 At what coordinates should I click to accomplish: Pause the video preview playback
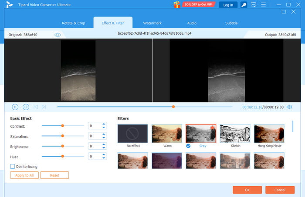[x=15, y=107]
